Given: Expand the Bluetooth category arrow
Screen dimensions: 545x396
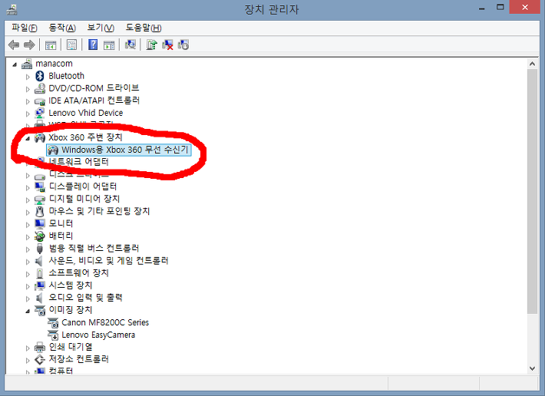Looking at the screenshot, I should [28, 77].
